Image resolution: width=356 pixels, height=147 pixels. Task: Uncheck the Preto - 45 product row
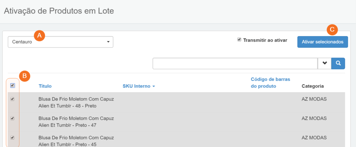(x=13, y=138)
